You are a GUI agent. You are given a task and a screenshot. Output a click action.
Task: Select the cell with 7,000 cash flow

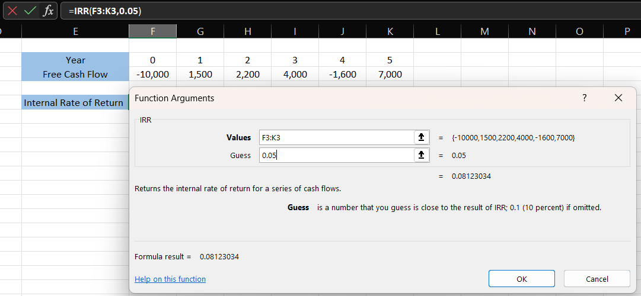[x=390, y=74]
